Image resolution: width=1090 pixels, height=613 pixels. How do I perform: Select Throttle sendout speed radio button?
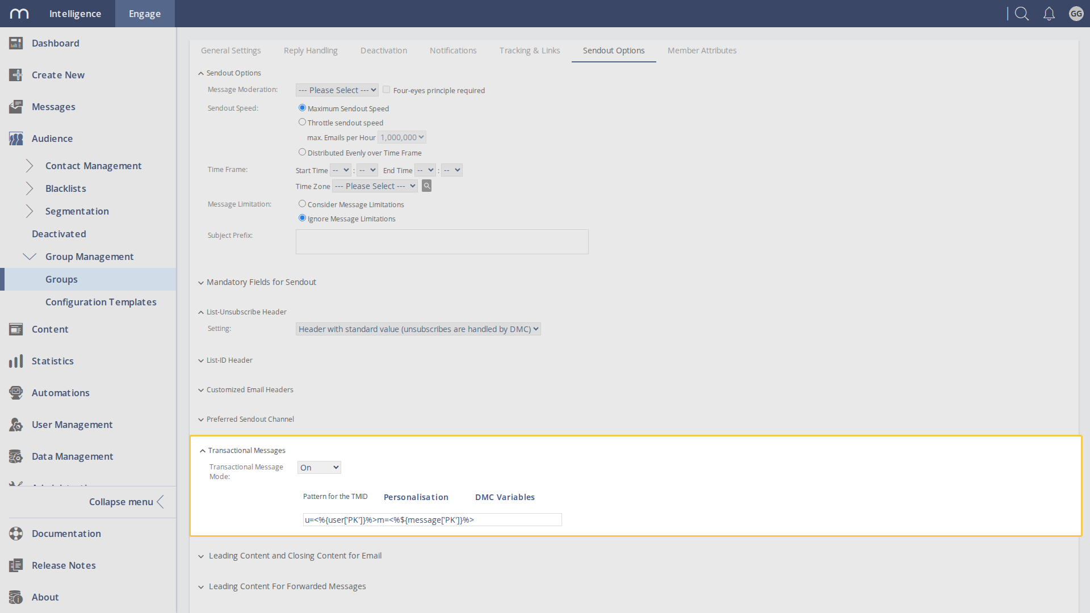(x=302, y=122)
